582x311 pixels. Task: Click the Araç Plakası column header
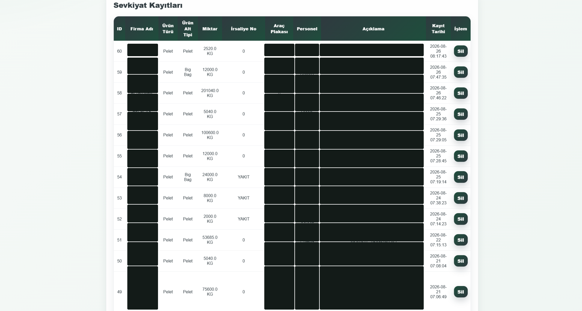click(279, 29)
